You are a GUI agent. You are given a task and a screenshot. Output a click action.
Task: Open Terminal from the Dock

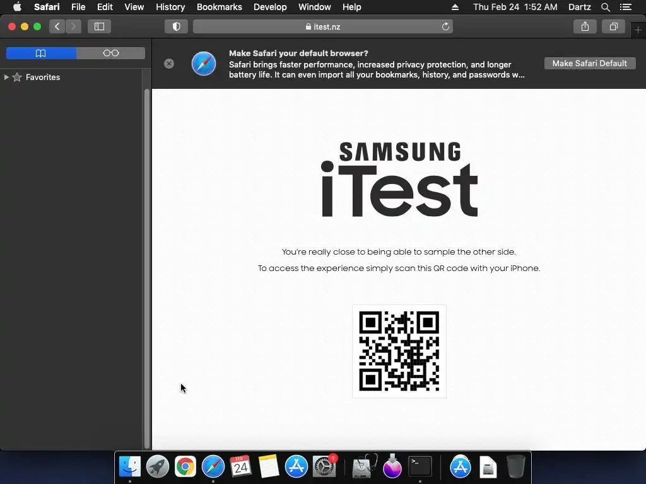(420, 467)
